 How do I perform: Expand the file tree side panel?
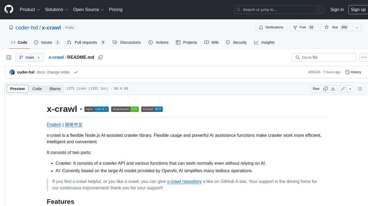pyautogui.click(x=9, y=57)
